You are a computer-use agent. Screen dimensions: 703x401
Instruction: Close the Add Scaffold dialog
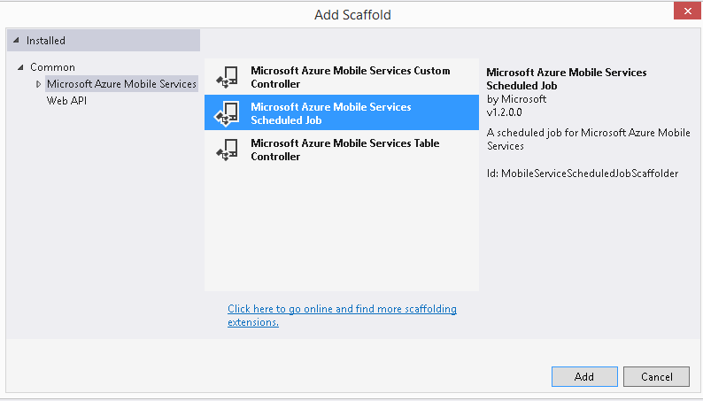tap(688, 11)
